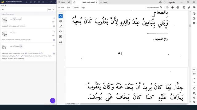Click the Arabic page number ٥٤

(120, 53)
